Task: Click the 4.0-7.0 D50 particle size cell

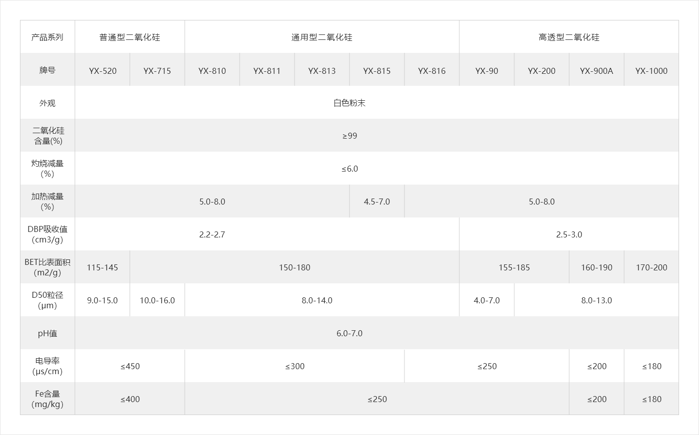Action: [487, 300]
